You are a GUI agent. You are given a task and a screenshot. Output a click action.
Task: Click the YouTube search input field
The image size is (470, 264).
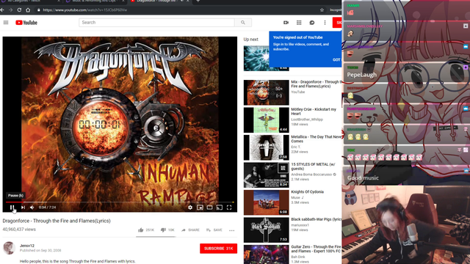tap(156, 23)
